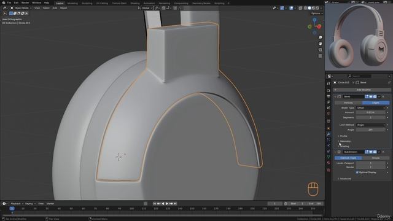The width and height of the screenshot is (393, 221).
Task: Toggle the camera view icon
Action: tap(321, 50)
